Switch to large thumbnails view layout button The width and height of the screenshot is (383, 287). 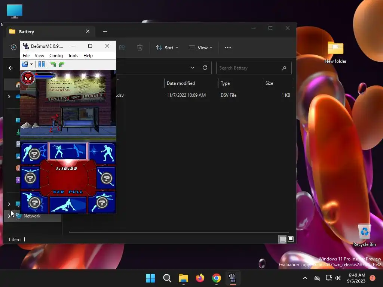tap(291, 240)
